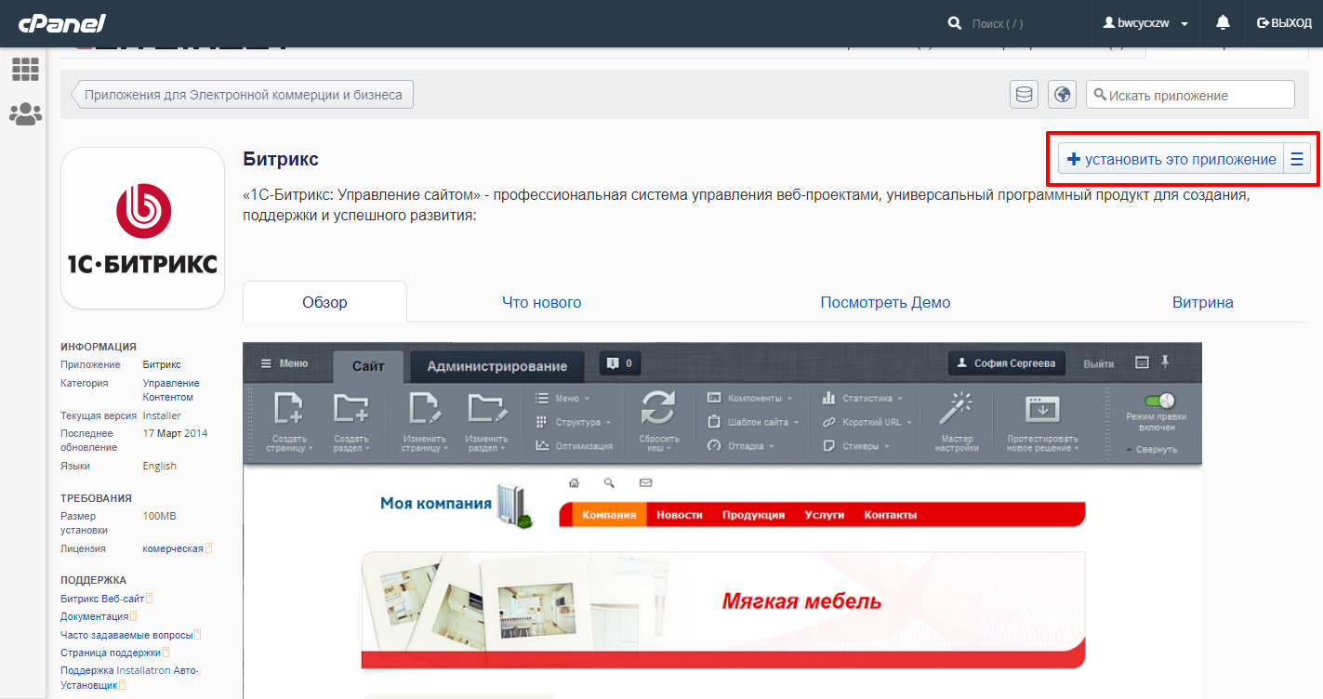Click the "100MB" install size value

pos(161,516)
